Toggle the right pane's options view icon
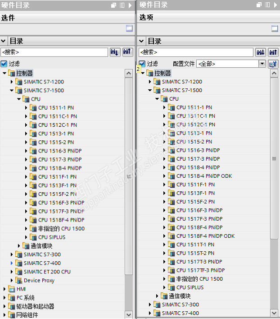Screen dimensions: 280x319 click(x=275, y=28)
